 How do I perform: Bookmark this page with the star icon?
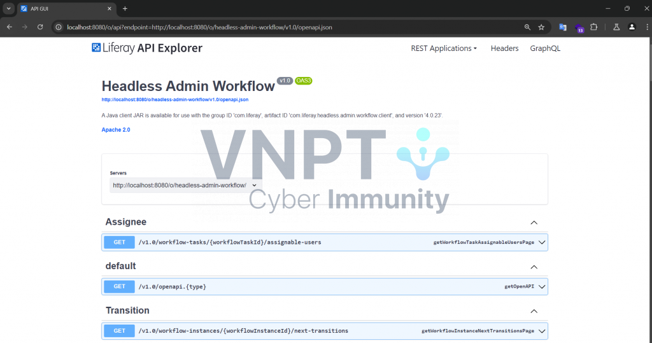(x=541, y=27)
